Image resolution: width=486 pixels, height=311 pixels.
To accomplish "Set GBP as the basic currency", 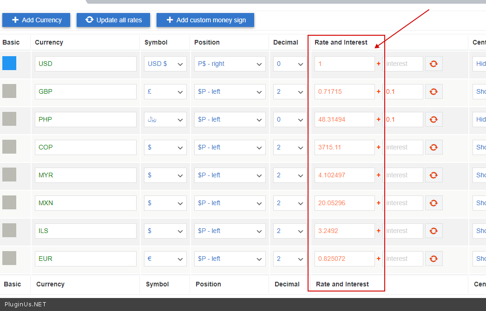I will pyautogui.click(x=9, y=91).
